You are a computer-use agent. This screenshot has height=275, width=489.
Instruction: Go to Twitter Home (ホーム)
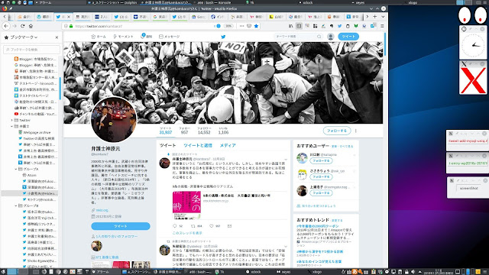pos(99,37)
